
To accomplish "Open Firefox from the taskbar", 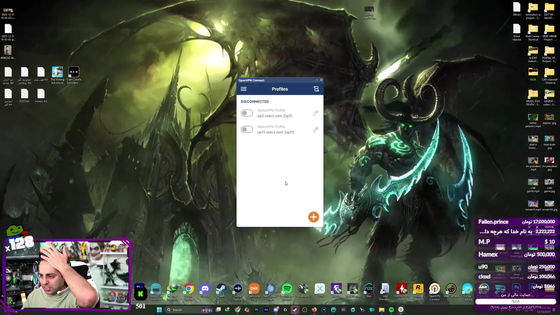I will [314, 310].
